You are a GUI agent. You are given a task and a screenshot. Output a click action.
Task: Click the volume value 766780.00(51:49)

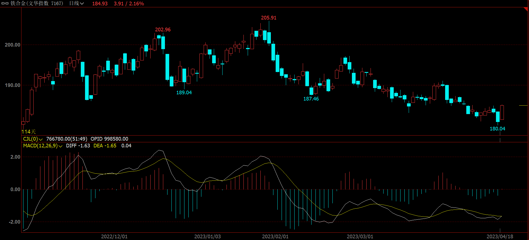coord(67,139)
